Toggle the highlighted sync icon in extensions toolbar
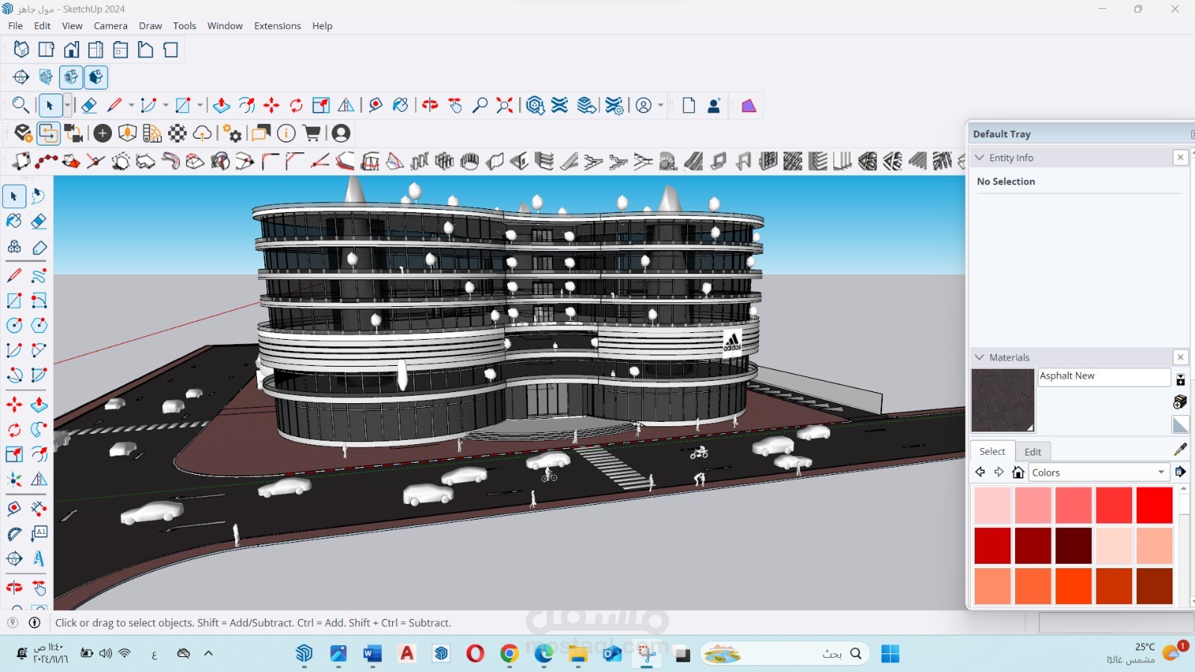1195x672 pixels. point(48,133)
